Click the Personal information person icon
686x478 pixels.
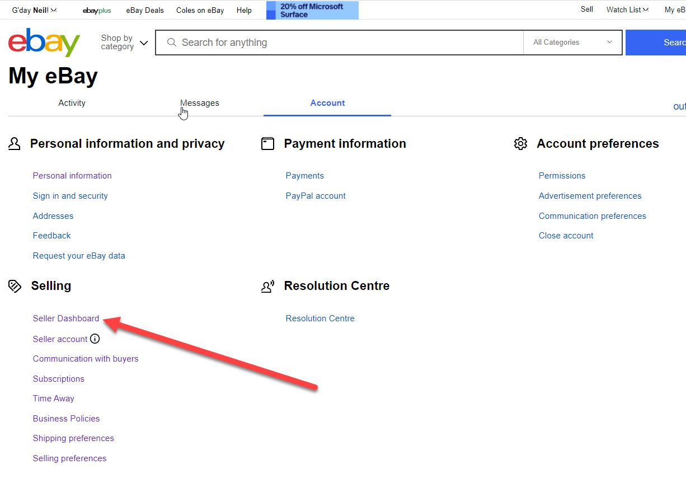pos(15,144)
